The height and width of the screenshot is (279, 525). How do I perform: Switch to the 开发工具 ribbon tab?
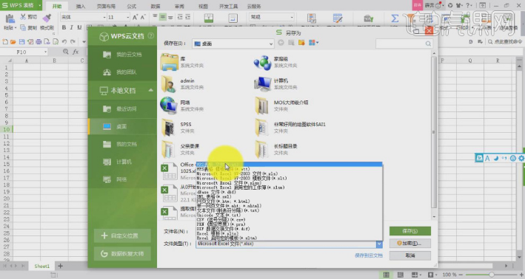point(228,6)
